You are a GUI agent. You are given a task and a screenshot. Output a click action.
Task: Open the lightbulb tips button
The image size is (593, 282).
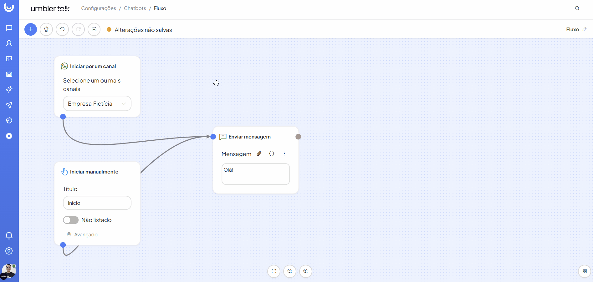click(46, 29)
